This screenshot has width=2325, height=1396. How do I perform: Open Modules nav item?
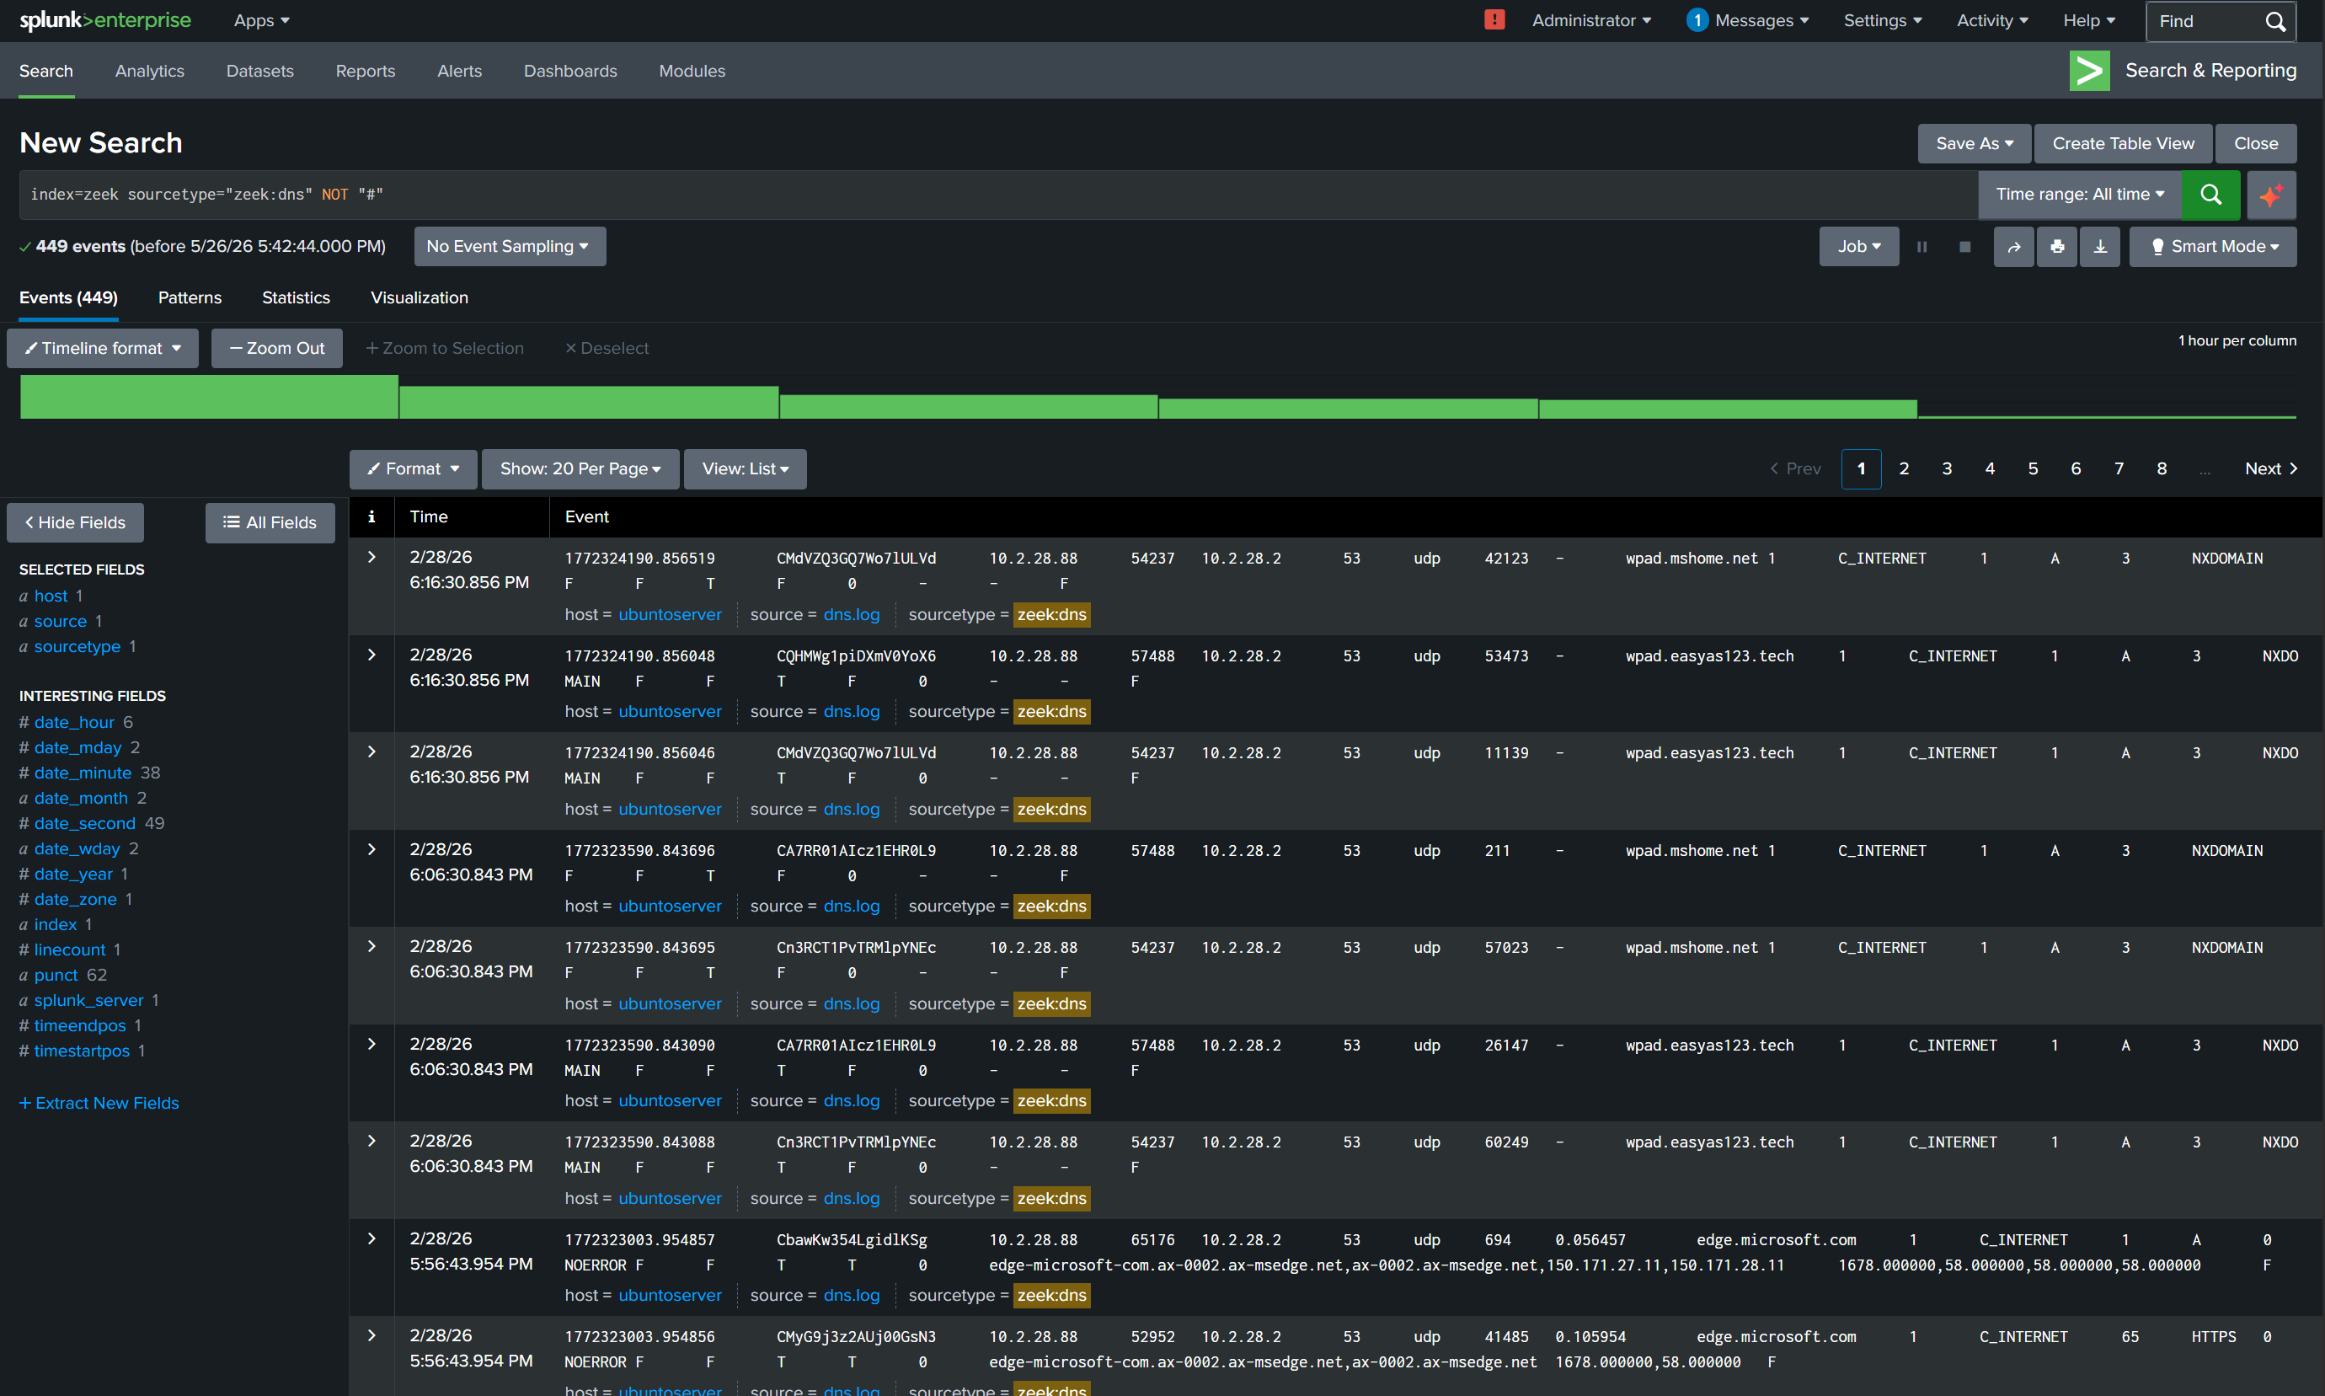pos(692,71)
